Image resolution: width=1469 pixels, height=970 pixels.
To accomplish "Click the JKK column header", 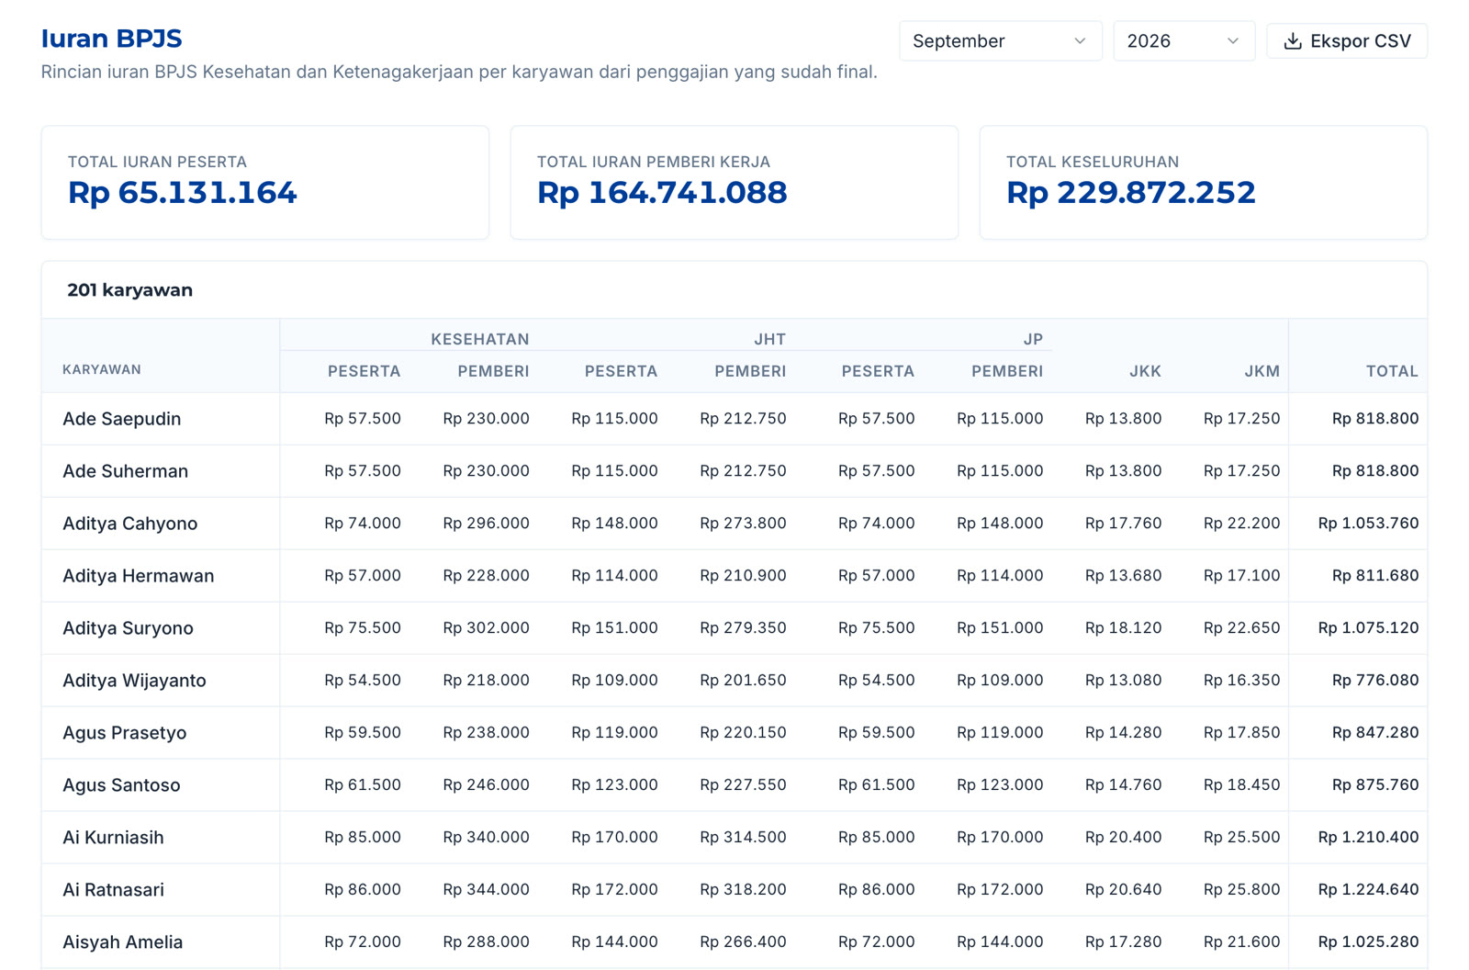I will [x=1145, y=371].
